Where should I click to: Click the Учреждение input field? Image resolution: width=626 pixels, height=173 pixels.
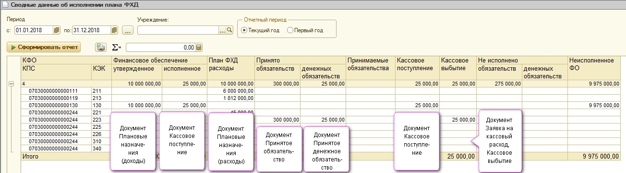(x=178, y=30)
